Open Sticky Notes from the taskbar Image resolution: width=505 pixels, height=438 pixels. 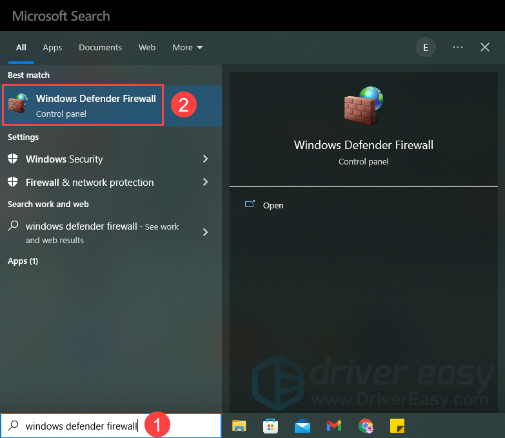pyautogui.click(x=397, y=425)
